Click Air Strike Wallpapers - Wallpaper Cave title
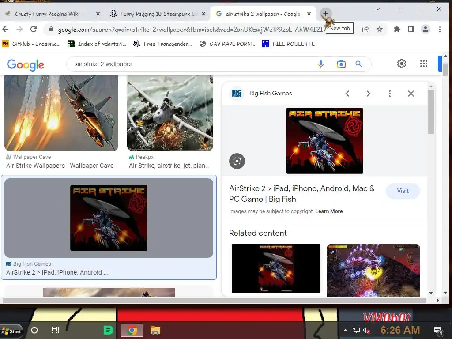Screen dimensions: 452x339 click(60, 166)
